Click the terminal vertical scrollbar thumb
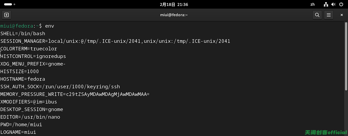The image size is (348, 136). pyautogui.click(x=346, y=56)
